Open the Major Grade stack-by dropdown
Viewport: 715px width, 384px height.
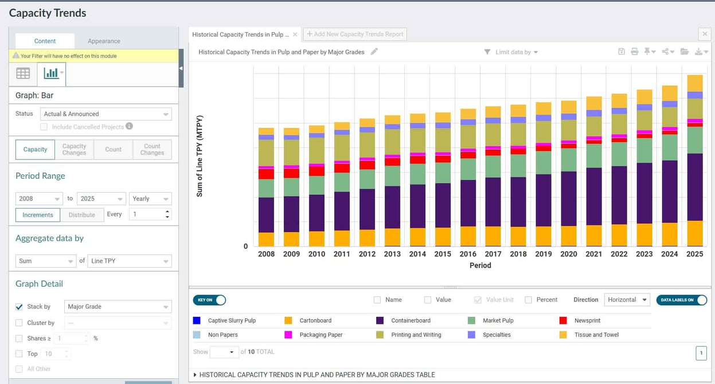[x=118, y=307]
